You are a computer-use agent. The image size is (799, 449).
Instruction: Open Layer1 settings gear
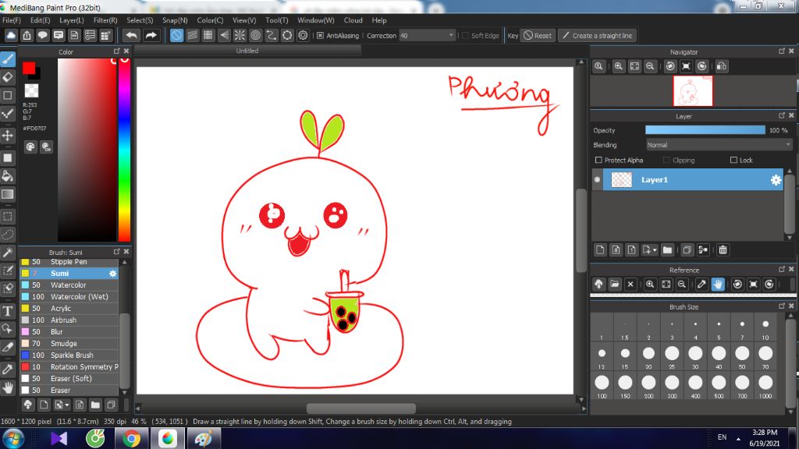coord(776,180)
